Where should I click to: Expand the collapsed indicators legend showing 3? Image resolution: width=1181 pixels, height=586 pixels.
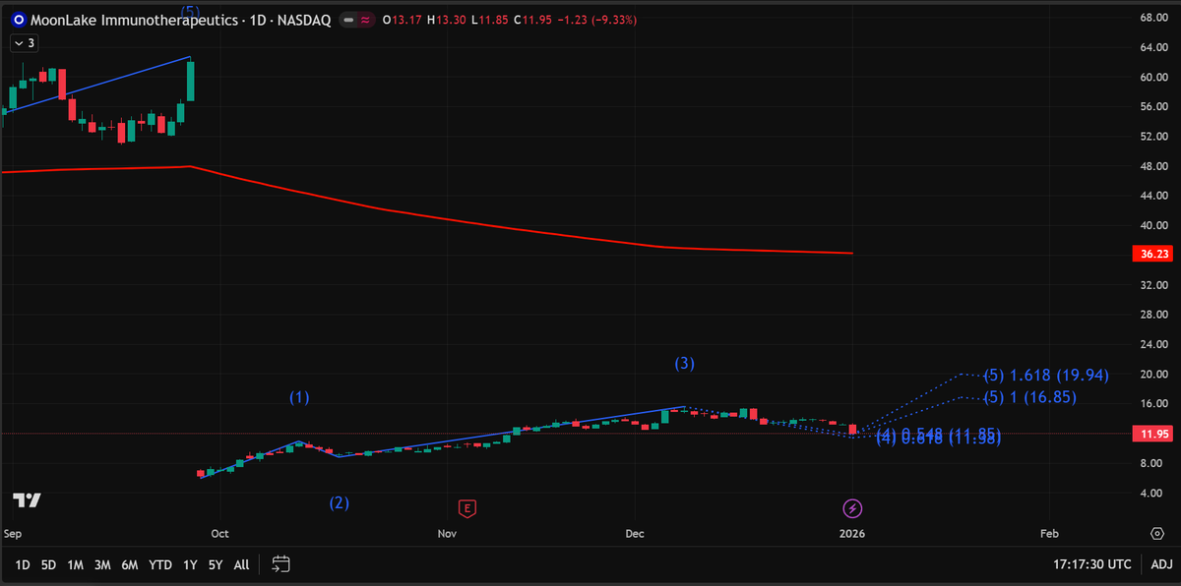click(24, 42)
